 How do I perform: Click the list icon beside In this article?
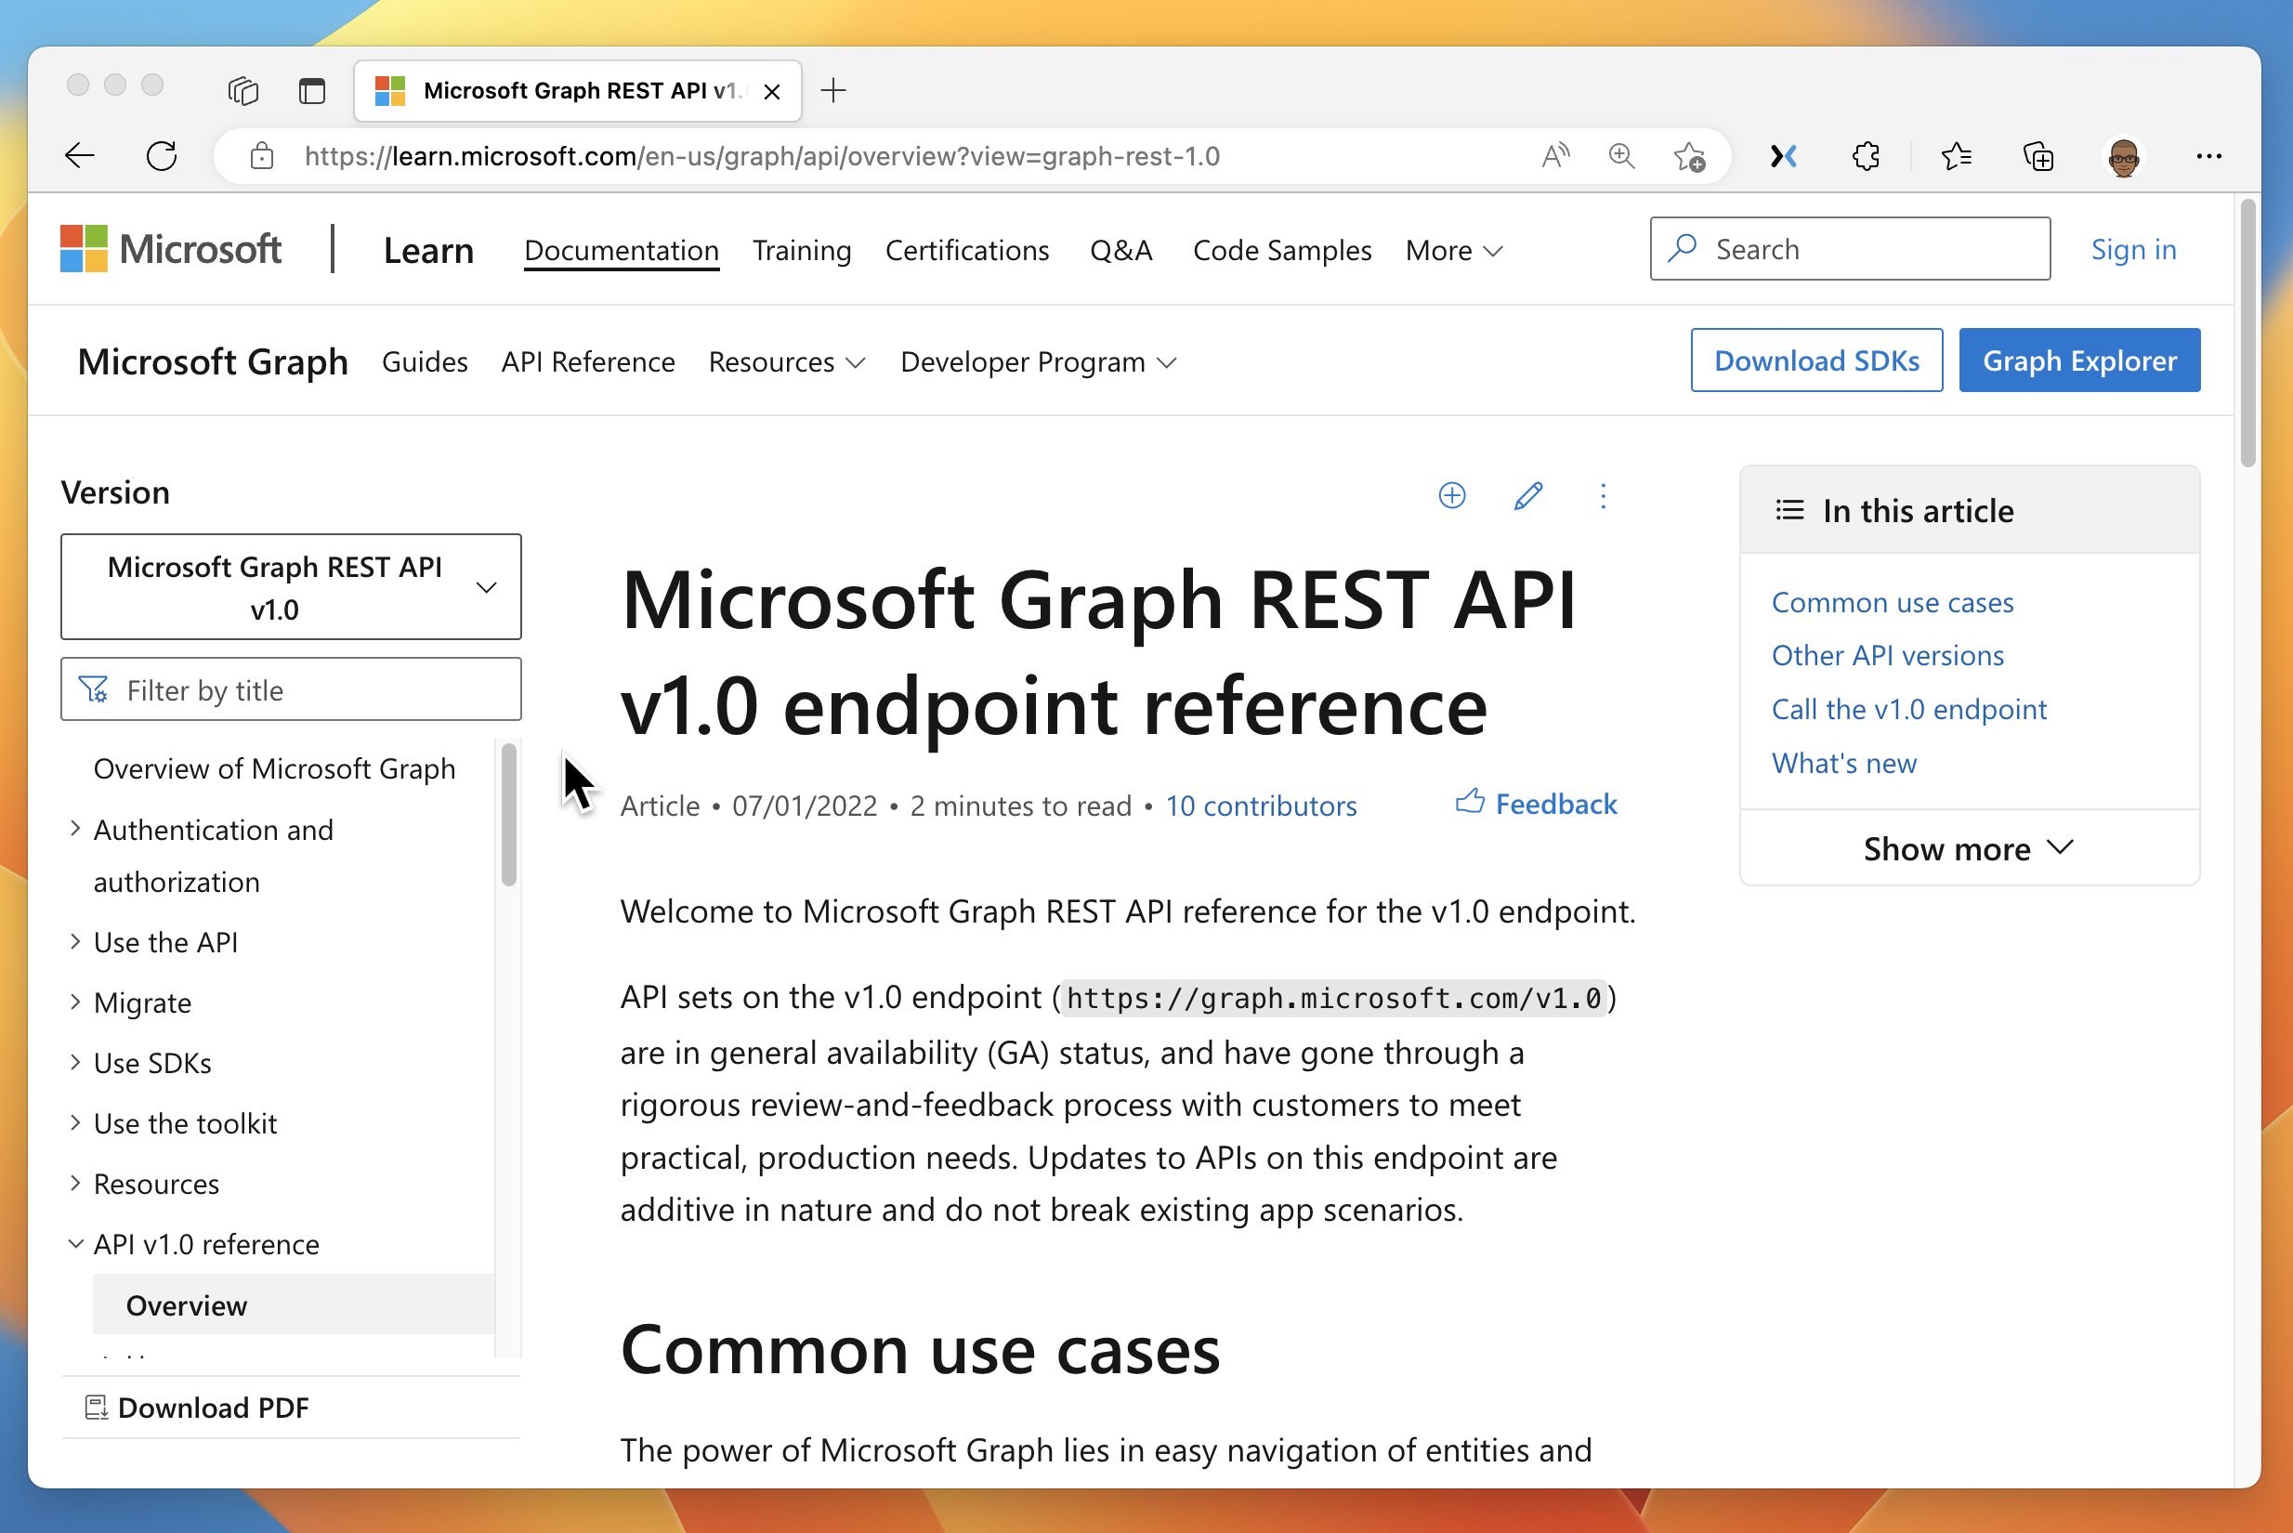(x=1789, y=509)
